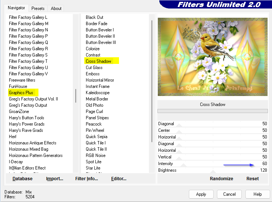Select Filter Factory Gallery M
This screenshot has width=272, height=202.
28,24
